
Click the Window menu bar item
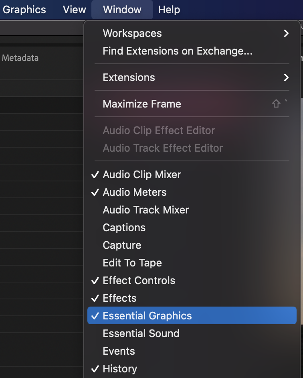(x=122, y=10)
